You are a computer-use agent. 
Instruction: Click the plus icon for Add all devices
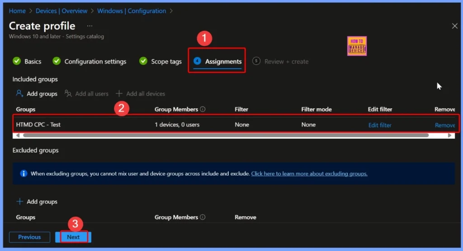[x=119, y=93]
